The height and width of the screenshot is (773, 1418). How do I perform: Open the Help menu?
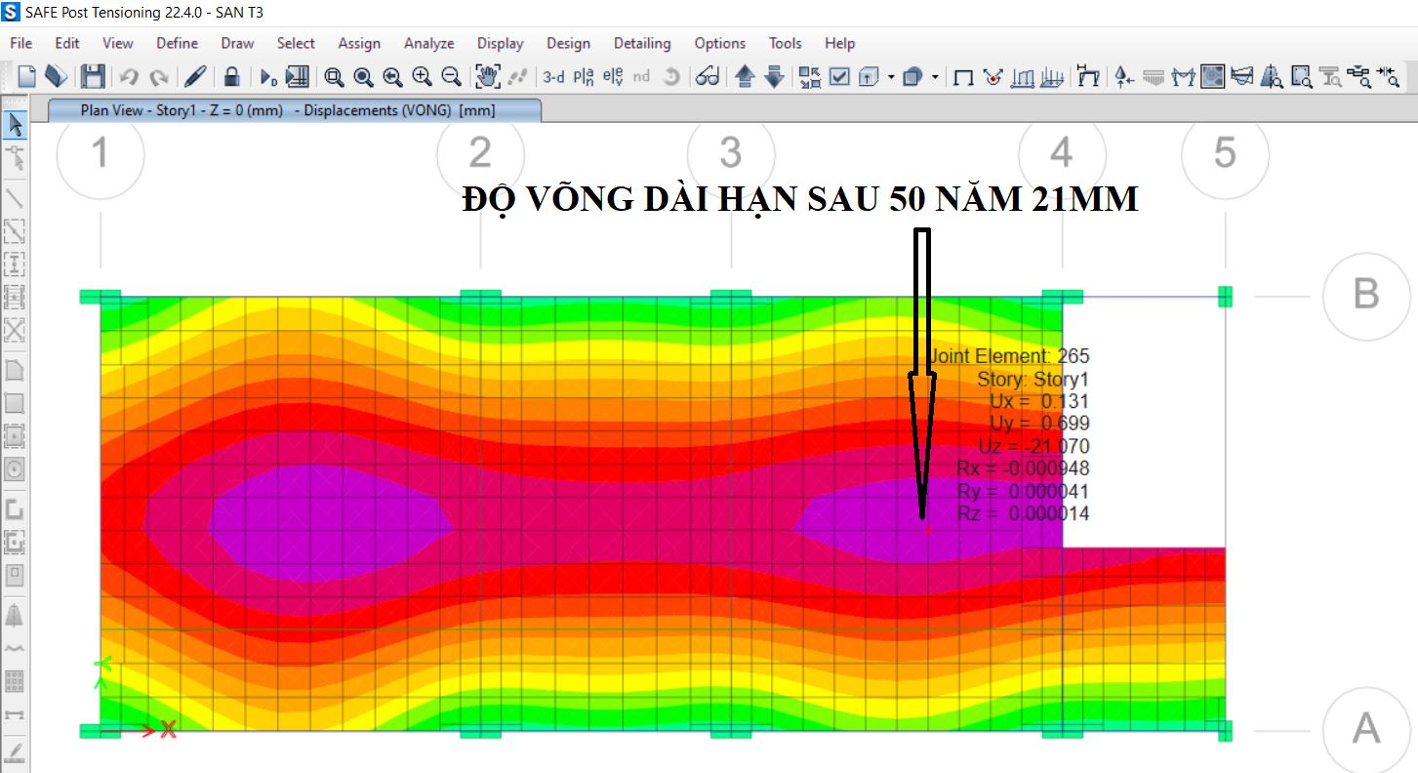coord(839,43)
